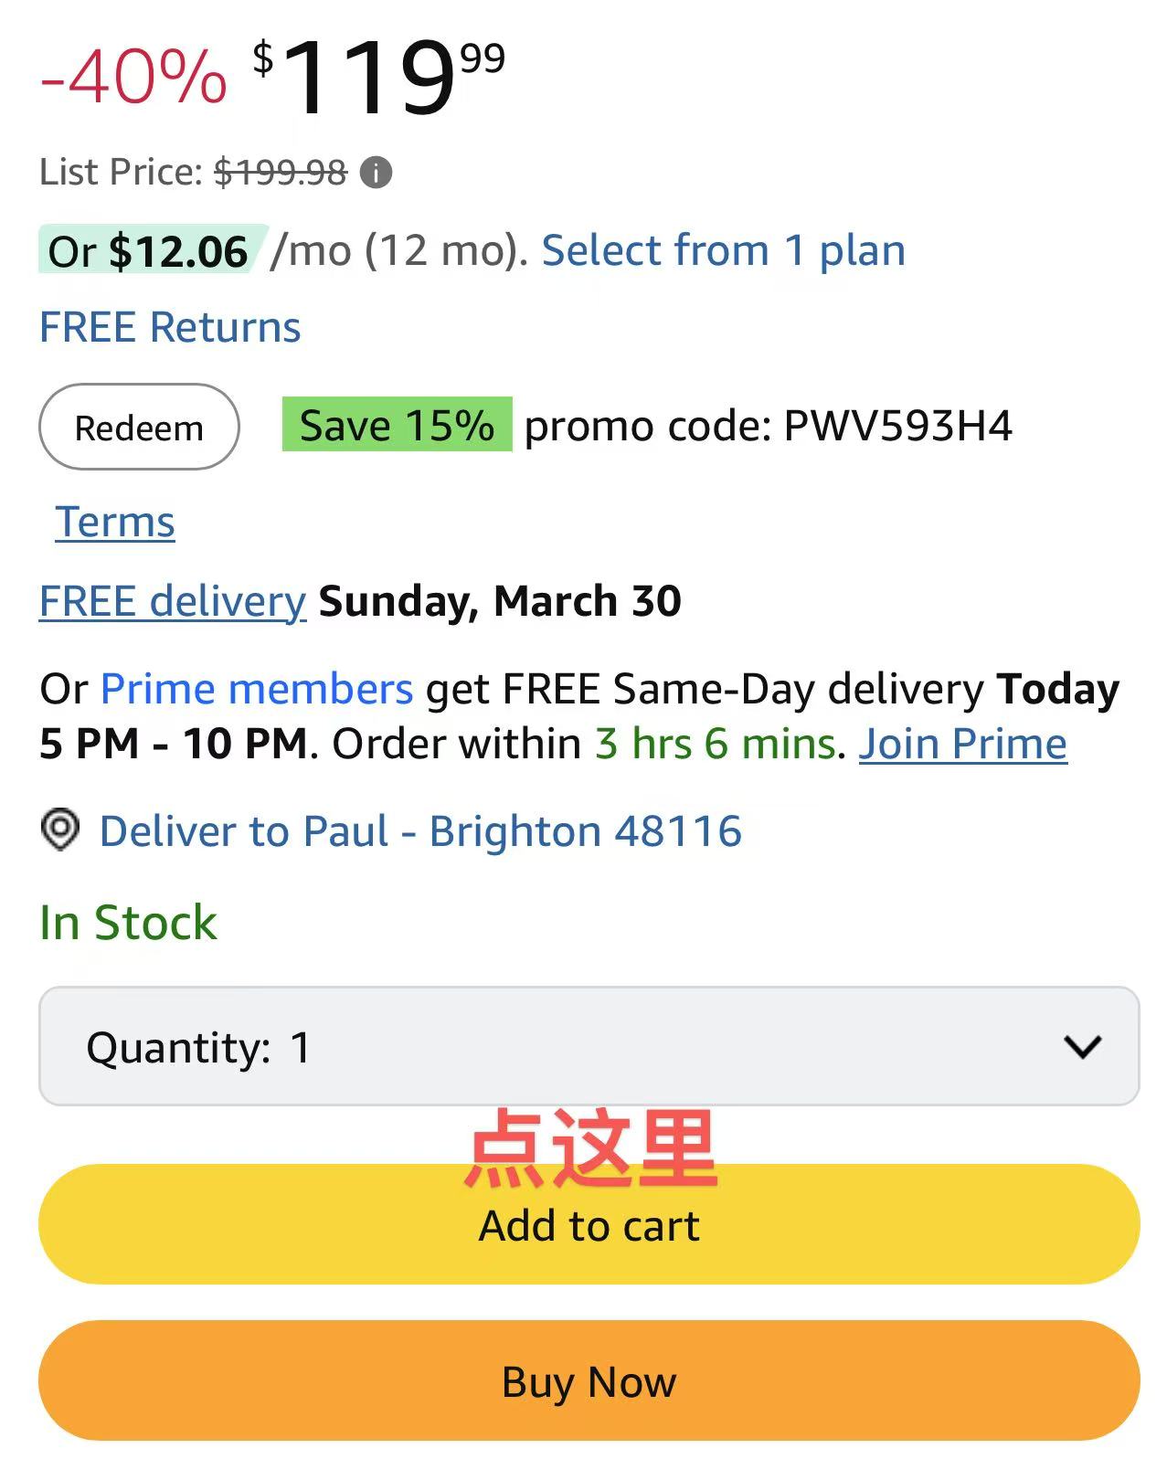Open the 'Select from 1 plan' link
The image size is (1167, 1459).
point(723,250)
